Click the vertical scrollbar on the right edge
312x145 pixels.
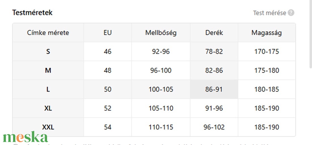(x=310, y=34)
